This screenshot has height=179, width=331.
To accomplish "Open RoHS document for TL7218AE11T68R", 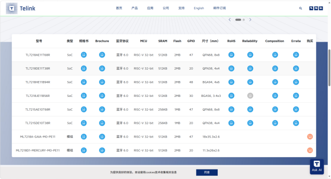I will pyautogui.click(x=232, y=55).
